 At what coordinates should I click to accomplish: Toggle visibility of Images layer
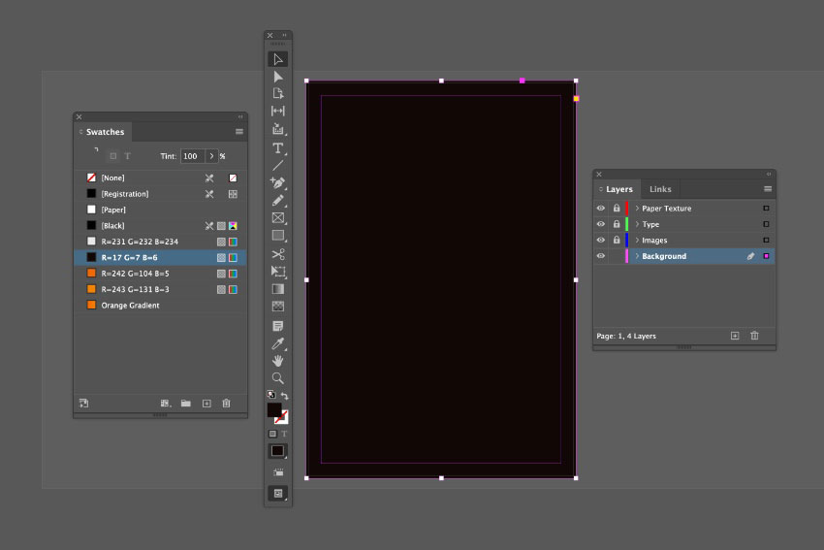coord(601,240)
